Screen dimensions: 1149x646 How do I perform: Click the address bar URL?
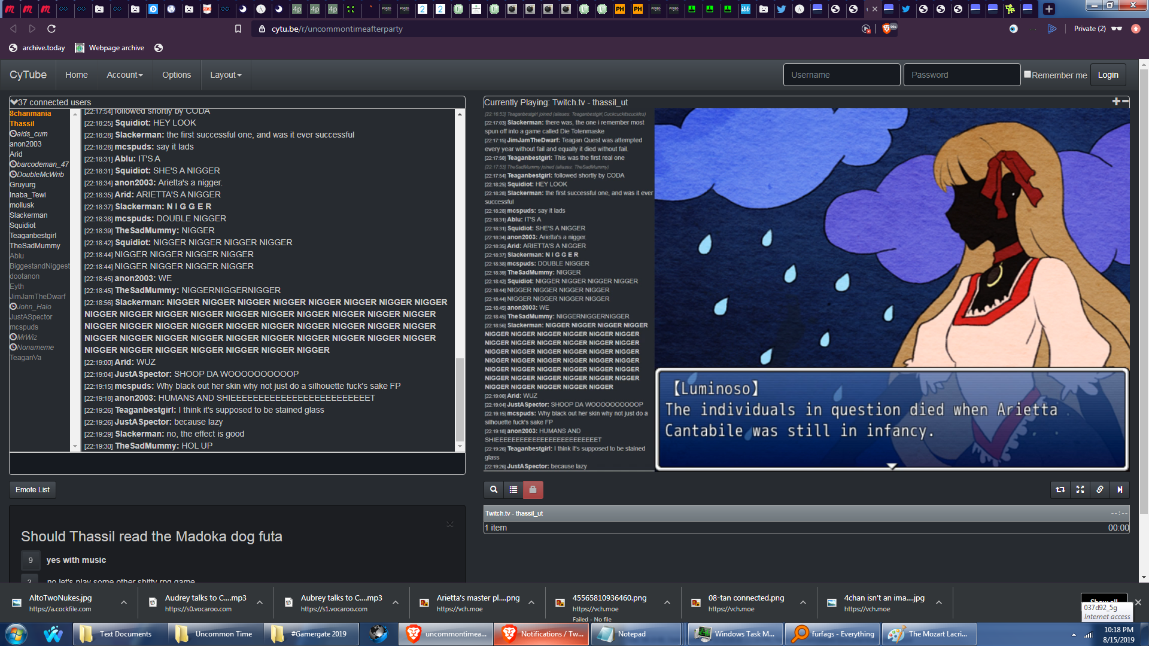tap(337, 29)
